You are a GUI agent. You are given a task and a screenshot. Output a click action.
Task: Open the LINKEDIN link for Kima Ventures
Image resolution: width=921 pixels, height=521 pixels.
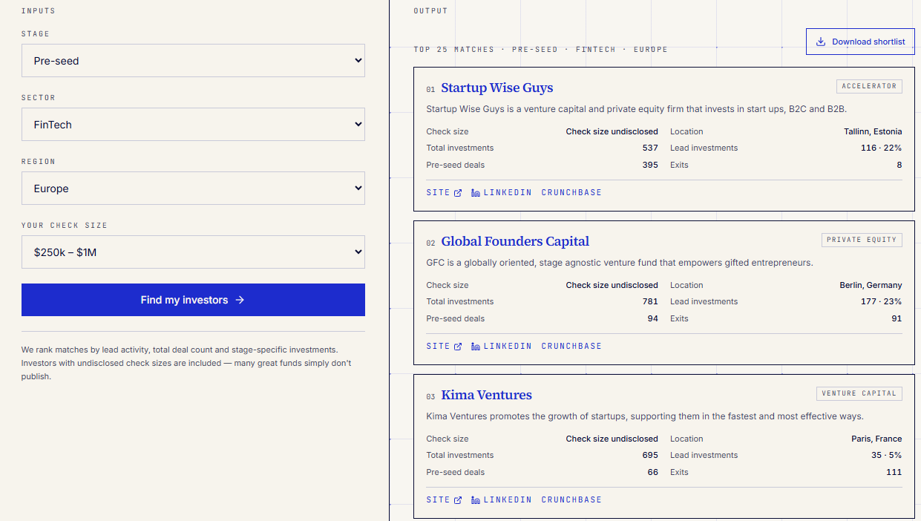[x=502, y=500]
